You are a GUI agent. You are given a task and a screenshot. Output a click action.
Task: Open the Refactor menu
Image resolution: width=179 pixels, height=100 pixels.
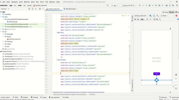click(27, 2)
